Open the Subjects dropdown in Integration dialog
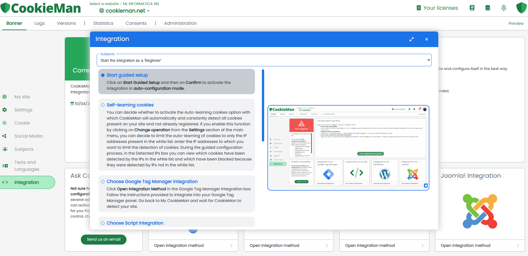Viewport: 528px width, 256px height. click(264, 60)
